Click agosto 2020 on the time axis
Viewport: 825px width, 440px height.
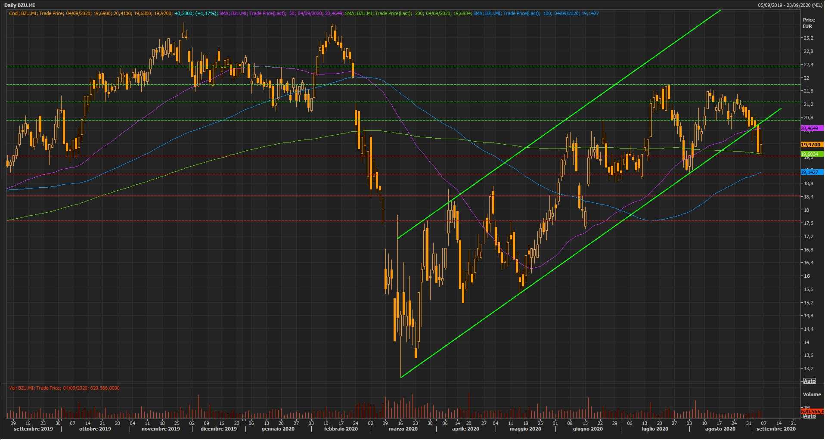pos(720,429)
